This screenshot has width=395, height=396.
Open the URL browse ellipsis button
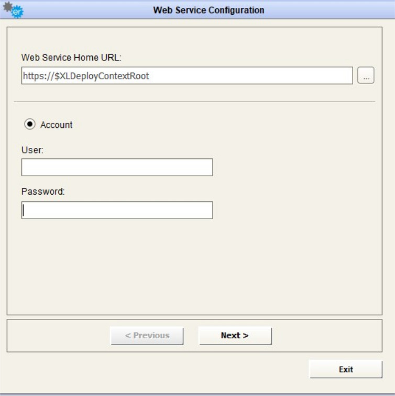click(366, 76)
